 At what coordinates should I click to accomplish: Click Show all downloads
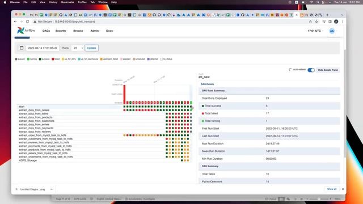332,189
